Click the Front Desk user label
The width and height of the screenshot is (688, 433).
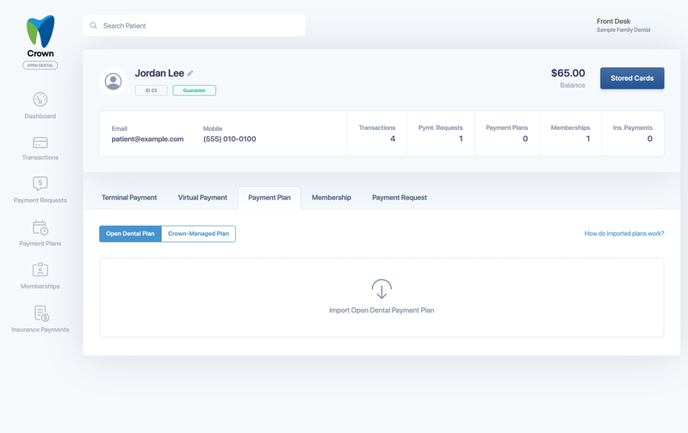click(613, 21)
